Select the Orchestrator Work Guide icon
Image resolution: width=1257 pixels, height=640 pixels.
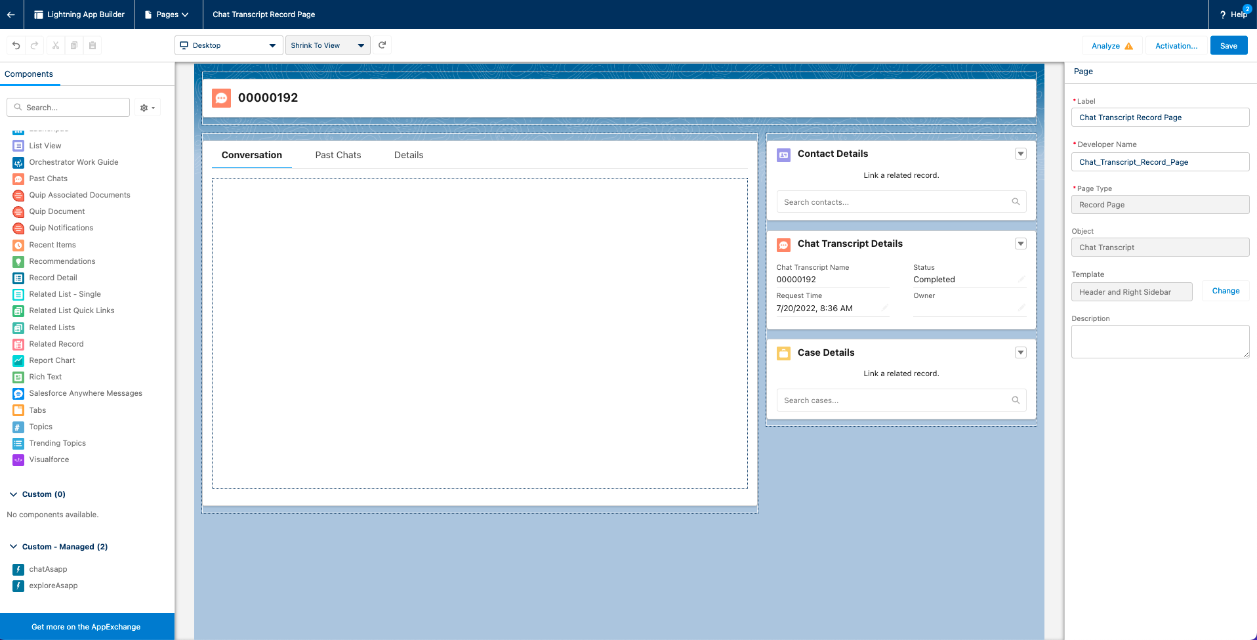(18, 162)
